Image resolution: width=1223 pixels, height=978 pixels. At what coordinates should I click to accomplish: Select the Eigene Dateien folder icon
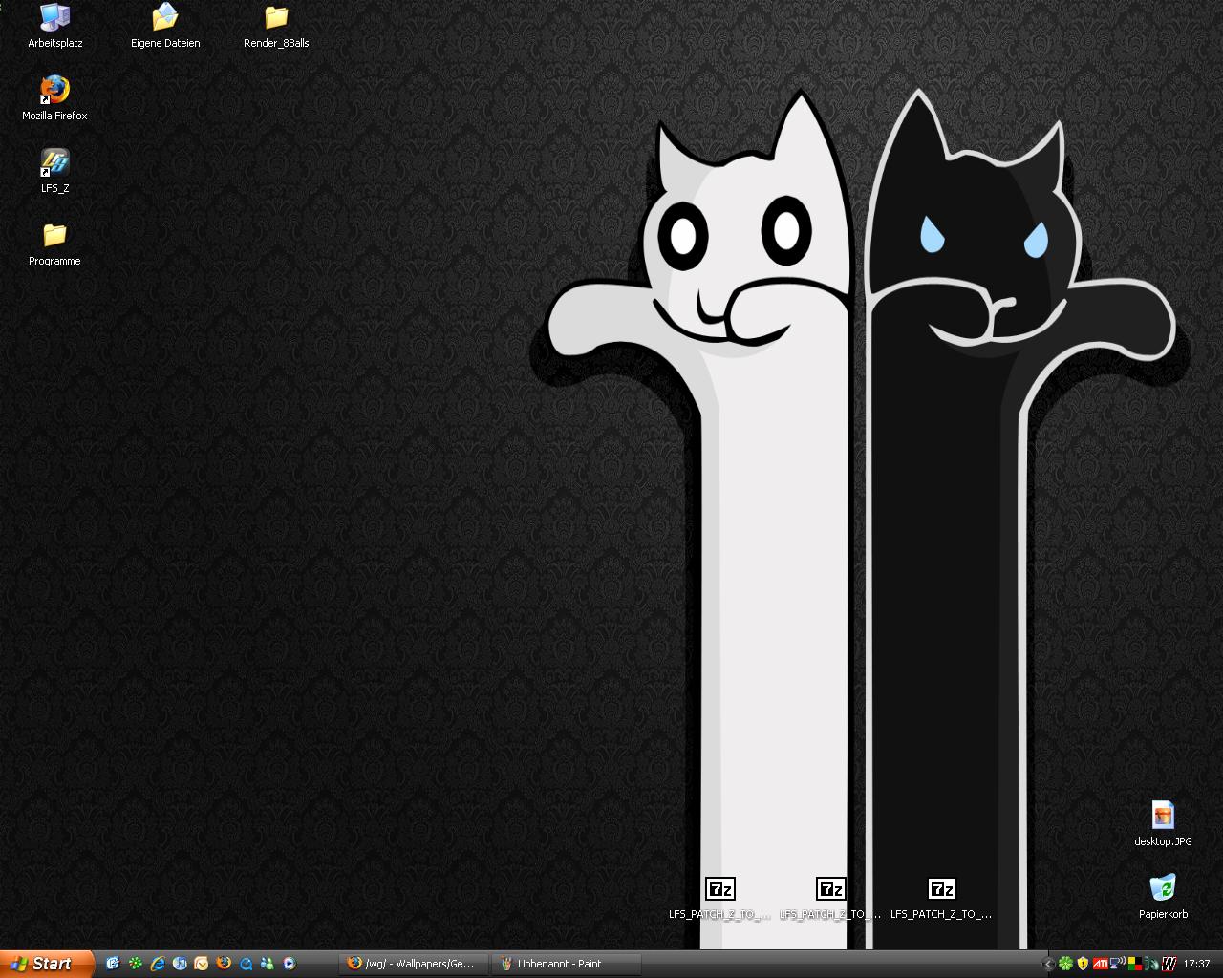click(x=165, y=26)
